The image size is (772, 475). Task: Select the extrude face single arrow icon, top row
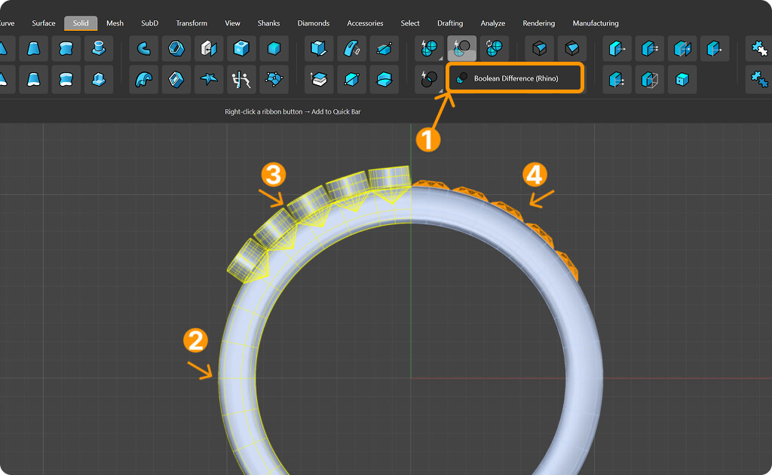click(617, 48)
